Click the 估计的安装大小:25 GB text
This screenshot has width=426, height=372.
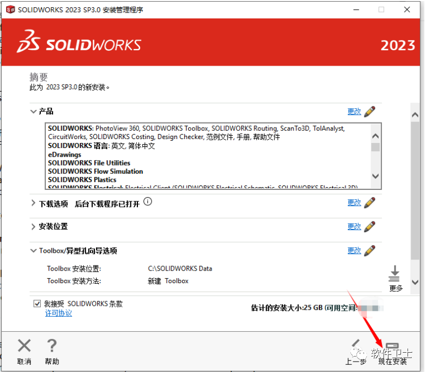pos(286,308)
